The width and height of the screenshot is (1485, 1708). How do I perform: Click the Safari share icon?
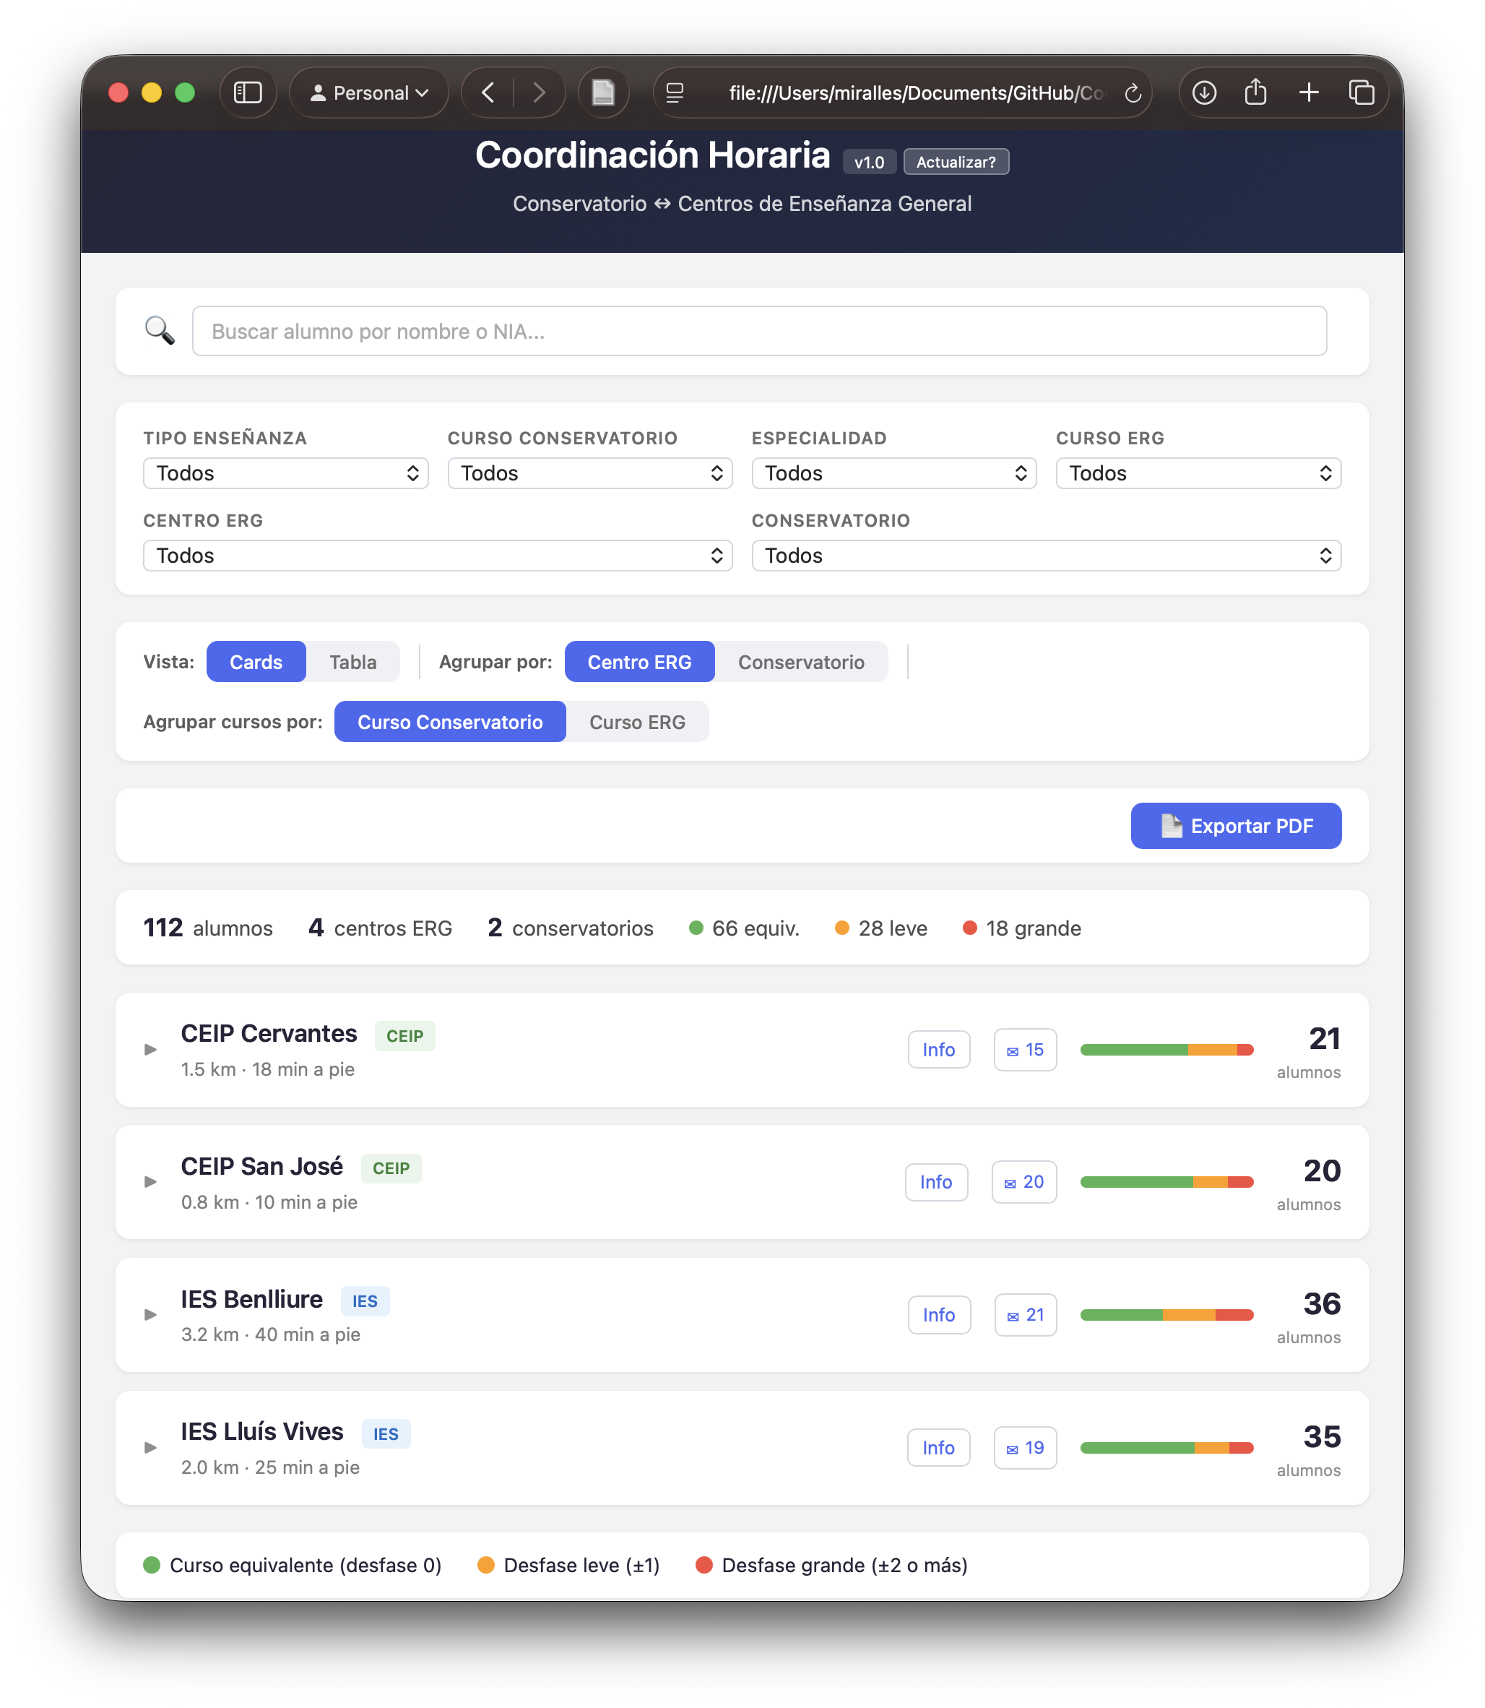tap(1255, 92)
